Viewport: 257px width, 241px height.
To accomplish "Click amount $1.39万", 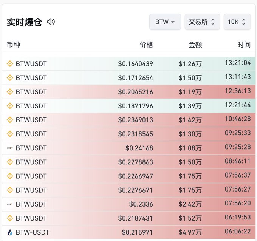I will click(x=190, y=106).
